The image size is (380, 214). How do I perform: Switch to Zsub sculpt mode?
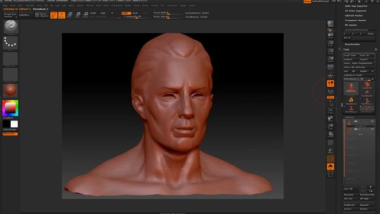(135, 13)
